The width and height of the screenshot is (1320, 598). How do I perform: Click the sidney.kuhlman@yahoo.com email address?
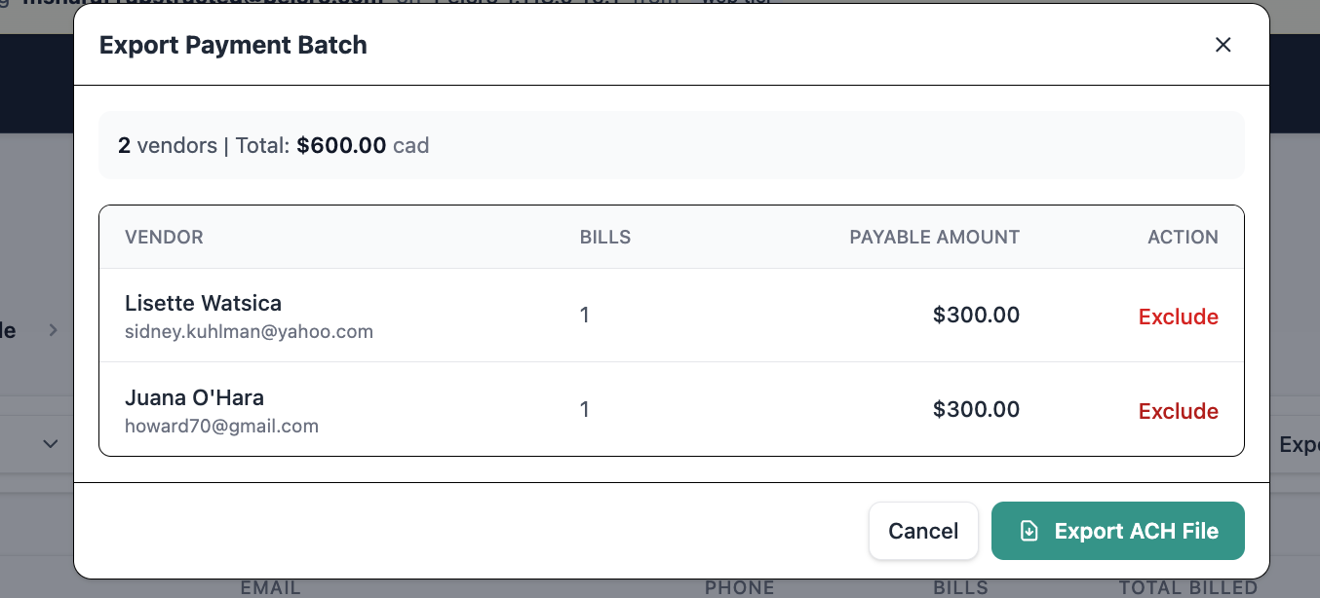[x=249, y=331]
